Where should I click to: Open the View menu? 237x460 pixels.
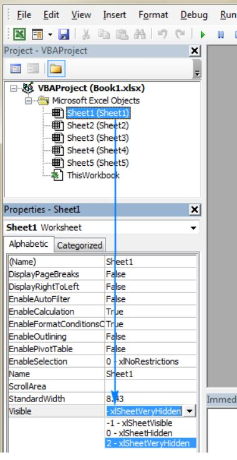81,15
